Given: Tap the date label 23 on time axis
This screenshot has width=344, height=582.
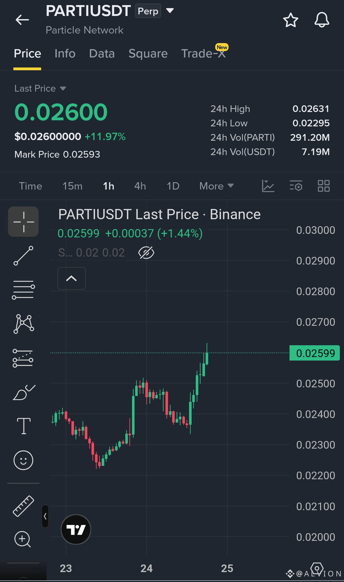Looking at the screenshot, I should (66, 568).
